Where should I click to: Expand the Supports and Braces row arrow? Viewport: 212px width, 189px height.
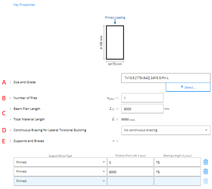click(10, 141)
